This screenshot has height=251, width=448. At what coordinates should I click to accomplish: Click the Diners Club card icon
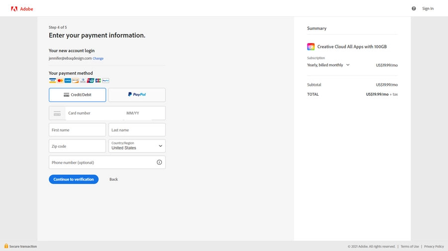tap(83, 80)
